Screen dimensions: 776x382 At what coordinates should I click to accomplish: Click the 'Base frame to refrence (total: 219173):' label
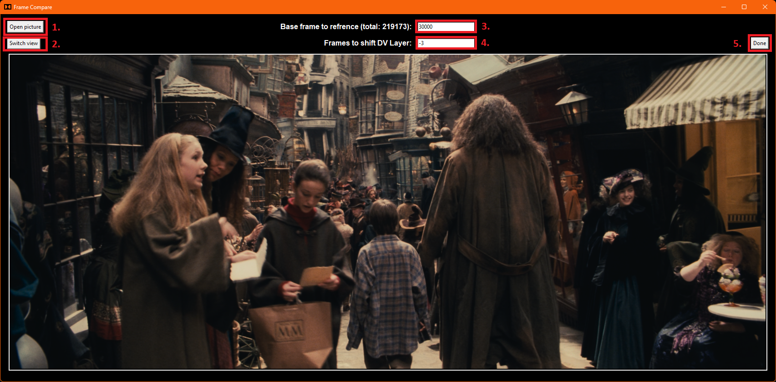click(x=346, y=26)
